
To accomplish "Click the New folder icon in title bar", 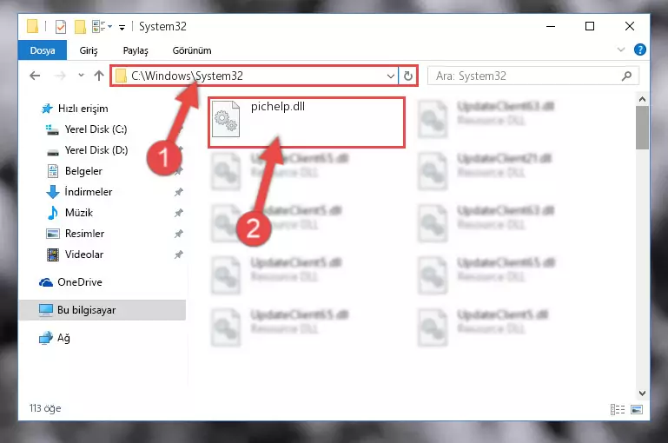I will [x=80, y=27].
